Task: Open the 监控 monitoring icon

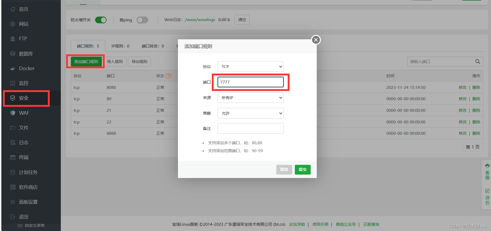Action: [x=13, y=83]
